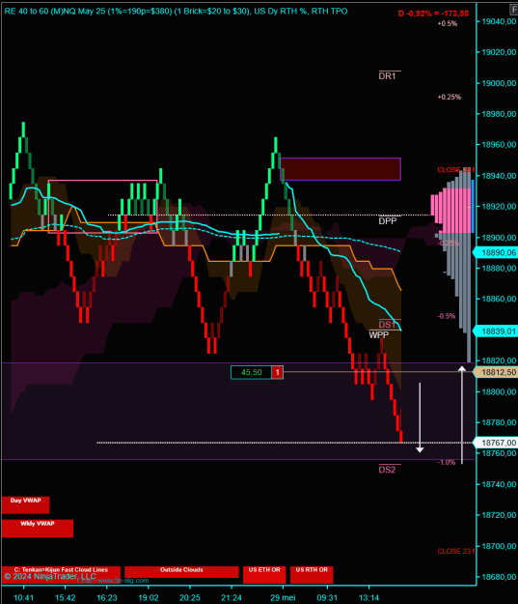The height and width of the screenshot is (604, 518).
Task: Click the 19040,00 price axis label
Action: pos(499,21)
